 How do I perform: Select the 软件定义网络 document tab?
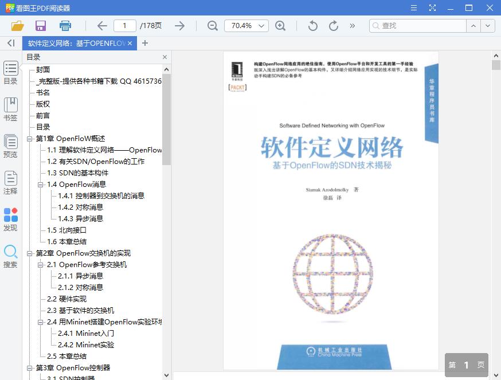[x=75, y=43]
